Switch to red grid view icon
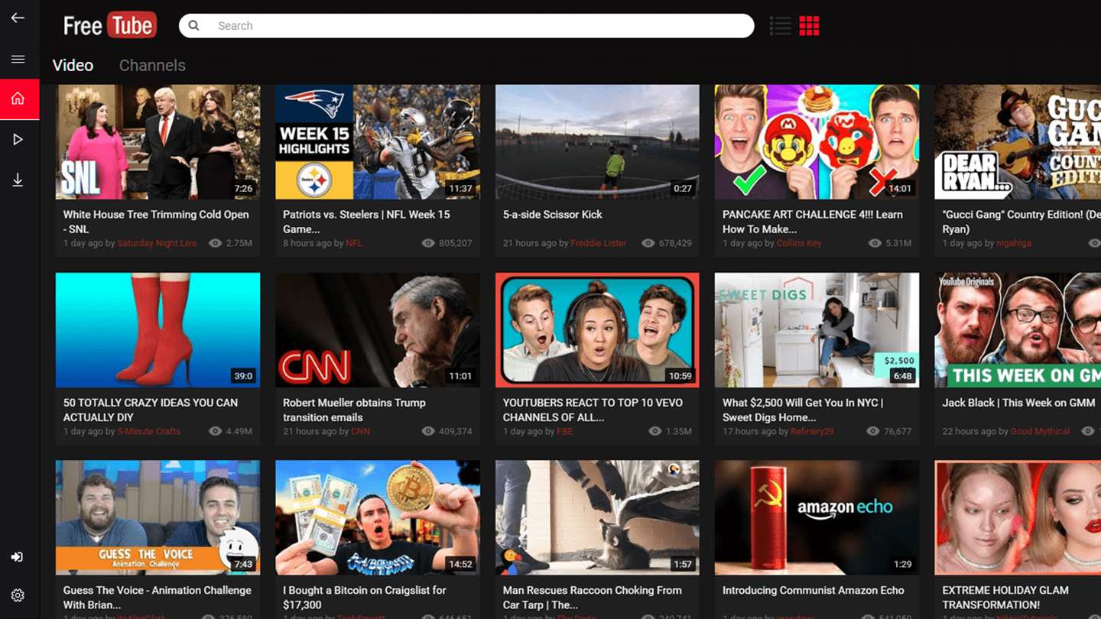This screenshot has width=1101, height=619. [809, 26]
